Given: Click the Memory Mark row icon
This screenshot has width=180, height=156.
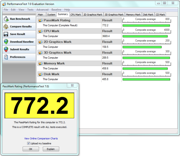Looking at the screenshot, I should (x=41, y=63).
